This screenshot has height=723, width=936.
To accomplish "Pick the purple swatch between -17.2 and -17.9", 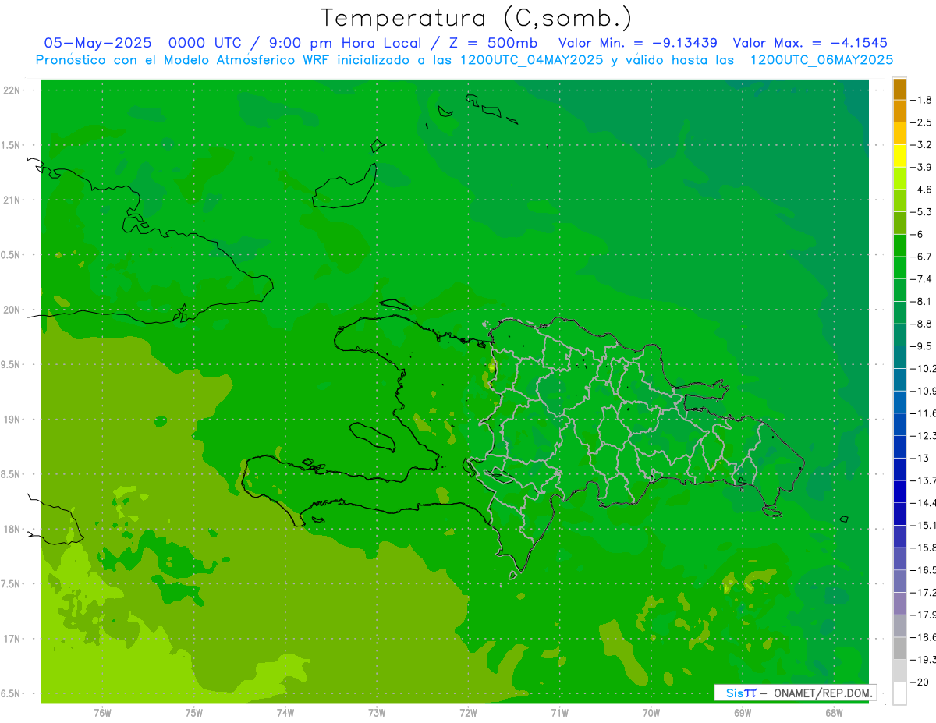I will pyautogui.click(x=899, y=604).
